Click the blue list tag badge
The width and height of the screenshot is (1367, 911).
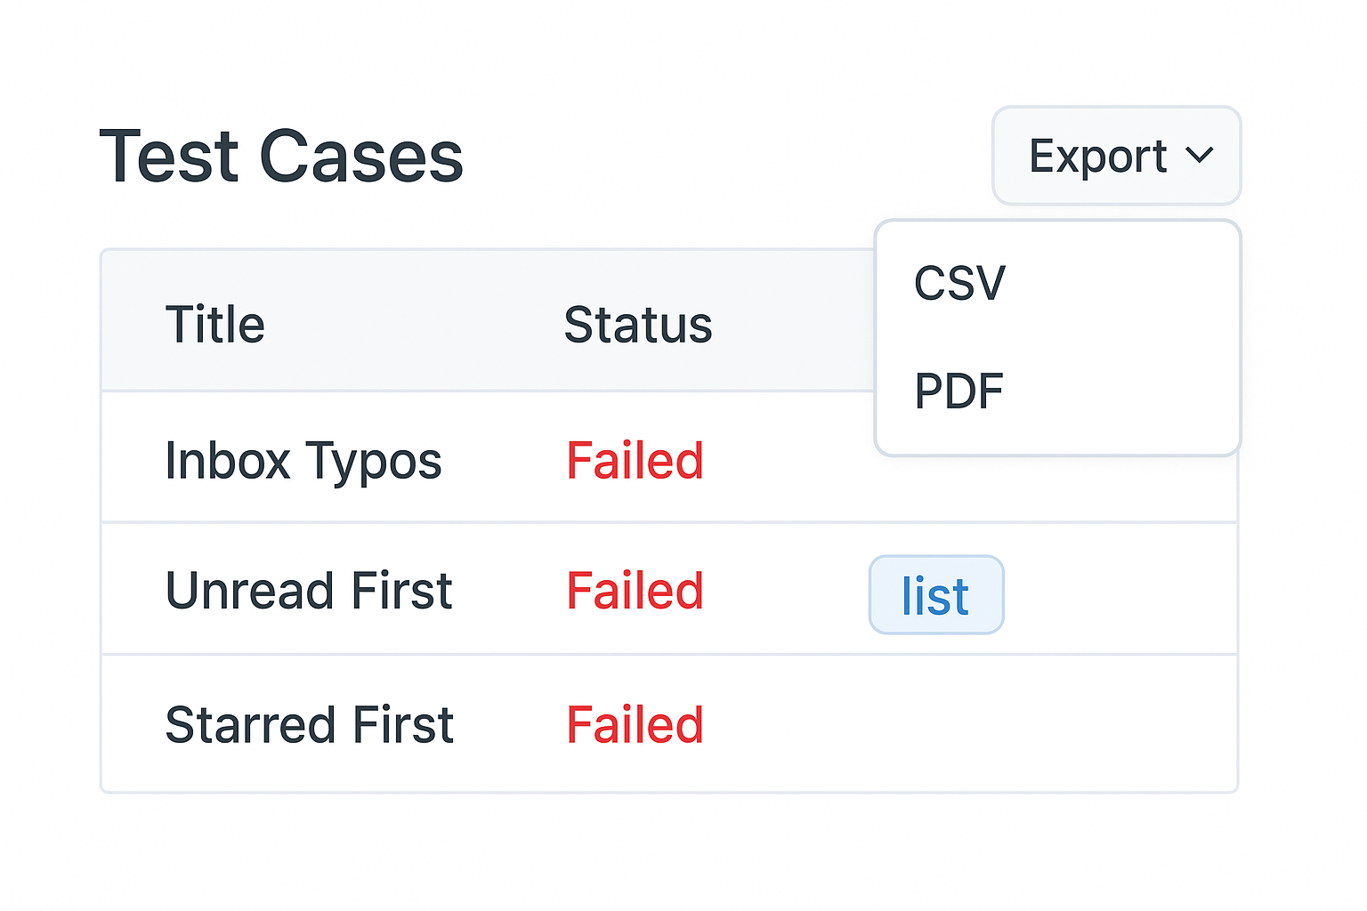pyautogui.click(x=935, y=595)
